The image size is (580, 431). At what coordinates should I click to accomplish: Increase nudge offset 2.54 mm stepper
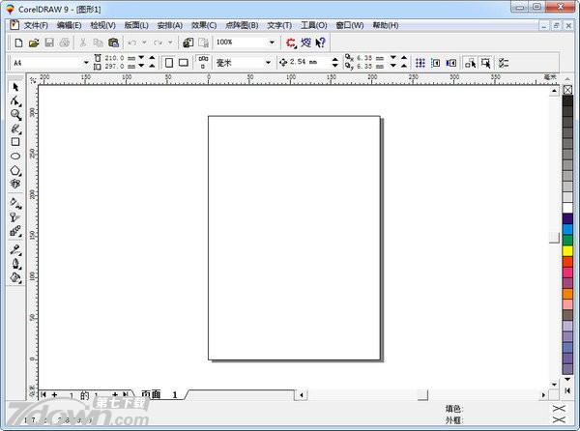pos(335,59)
